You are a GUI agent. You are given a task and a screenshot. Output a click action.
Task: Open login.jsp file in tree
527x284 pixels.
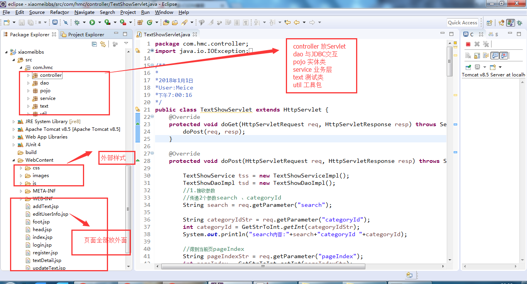coord(42,245)
